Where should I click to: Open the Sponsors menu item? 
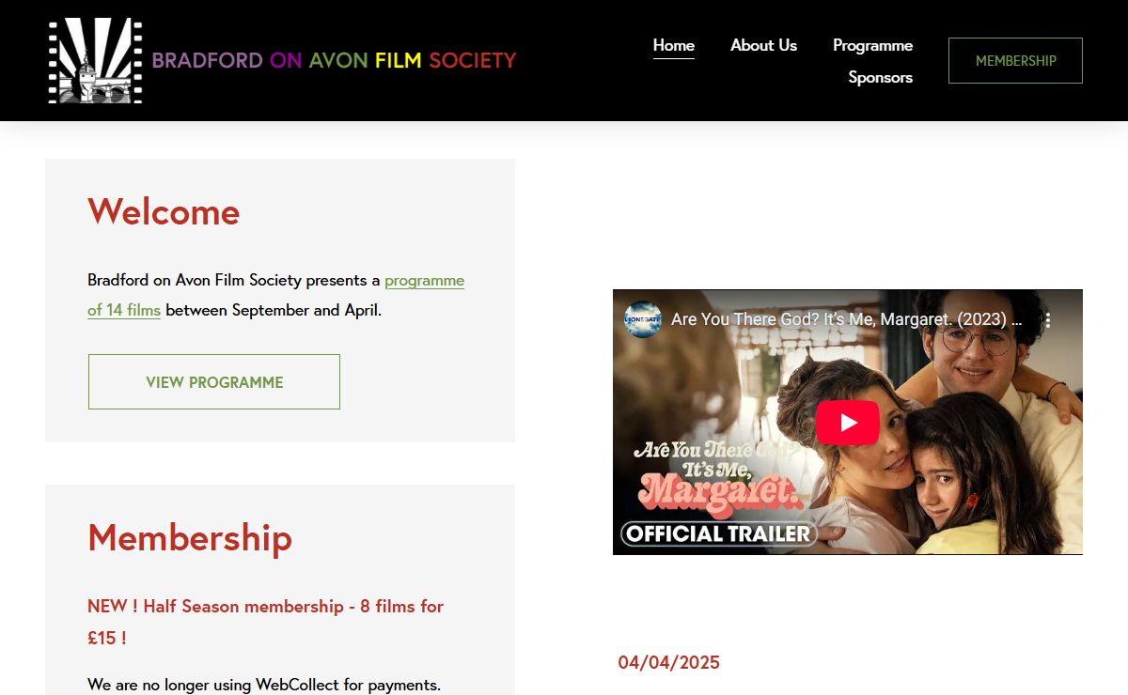point(881,77)
